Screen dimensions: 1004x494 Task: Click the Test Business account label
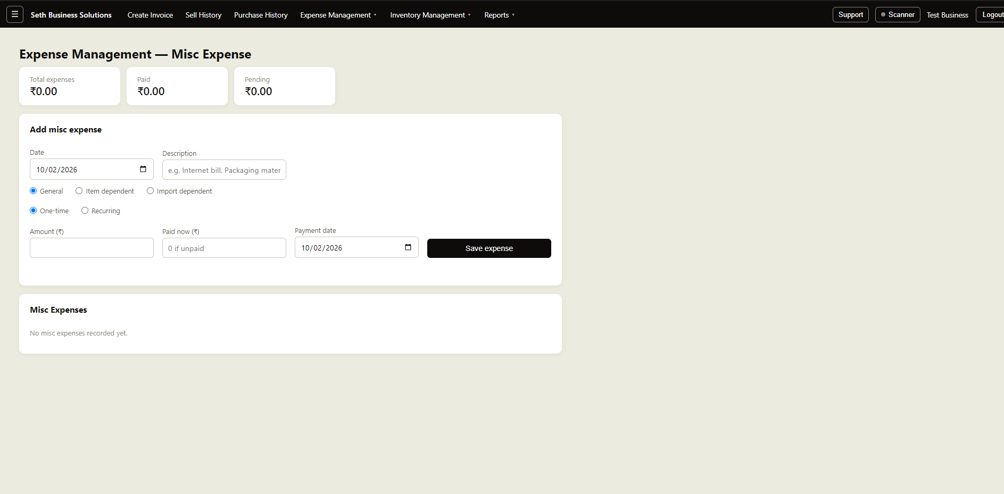coord(947,15)
